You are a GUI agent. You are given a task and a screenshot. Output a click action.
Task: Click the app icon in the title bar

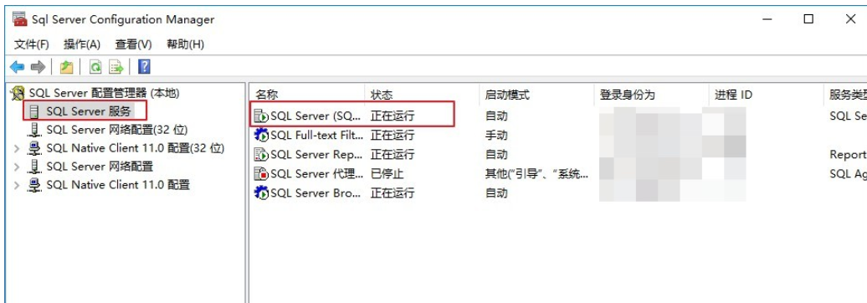point(20,19)
